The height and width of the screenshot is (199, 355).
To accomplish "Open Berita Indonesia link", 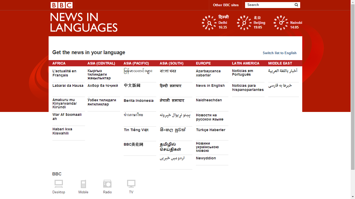I will point(139,101).
